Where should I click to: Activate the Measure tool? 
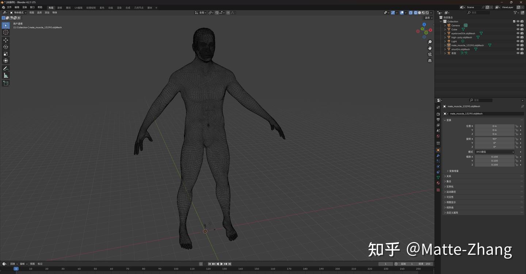click(x=5, y=75)
